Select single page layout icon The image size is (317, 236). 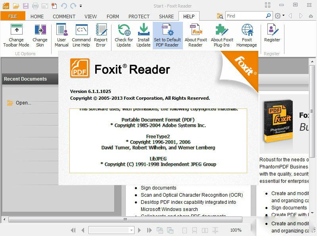[184, 230]
